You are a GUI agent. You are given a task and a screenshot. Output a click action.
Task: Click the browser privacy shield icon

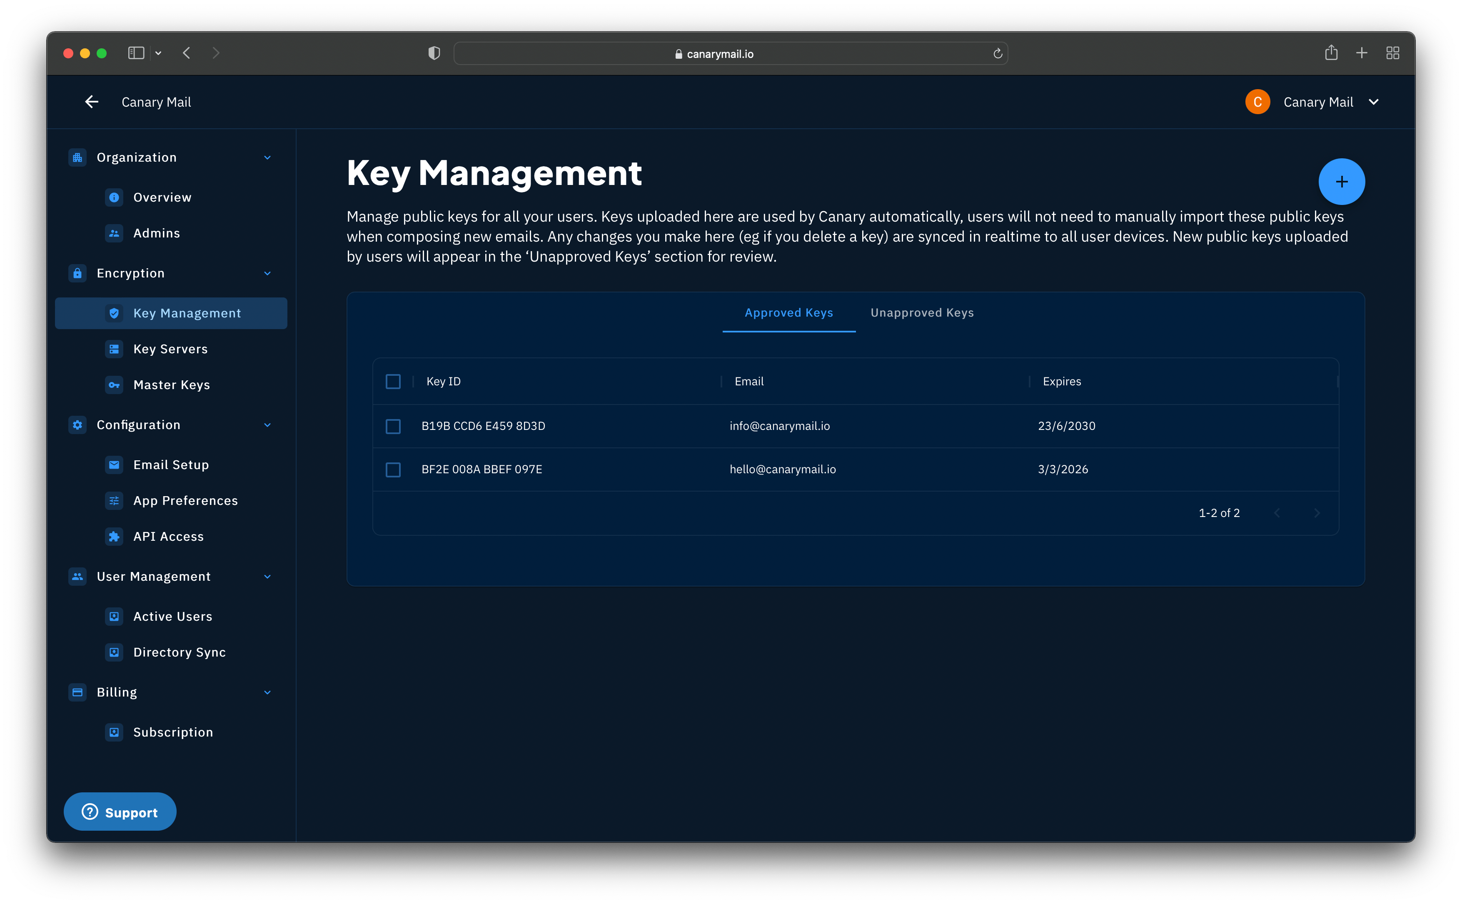click(x=434, y=53)
